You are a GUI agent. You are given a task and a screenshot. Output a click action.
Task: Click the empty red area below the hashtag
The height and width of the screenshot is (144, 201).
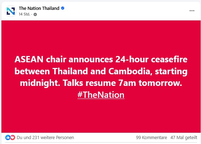tap(101, 116)
